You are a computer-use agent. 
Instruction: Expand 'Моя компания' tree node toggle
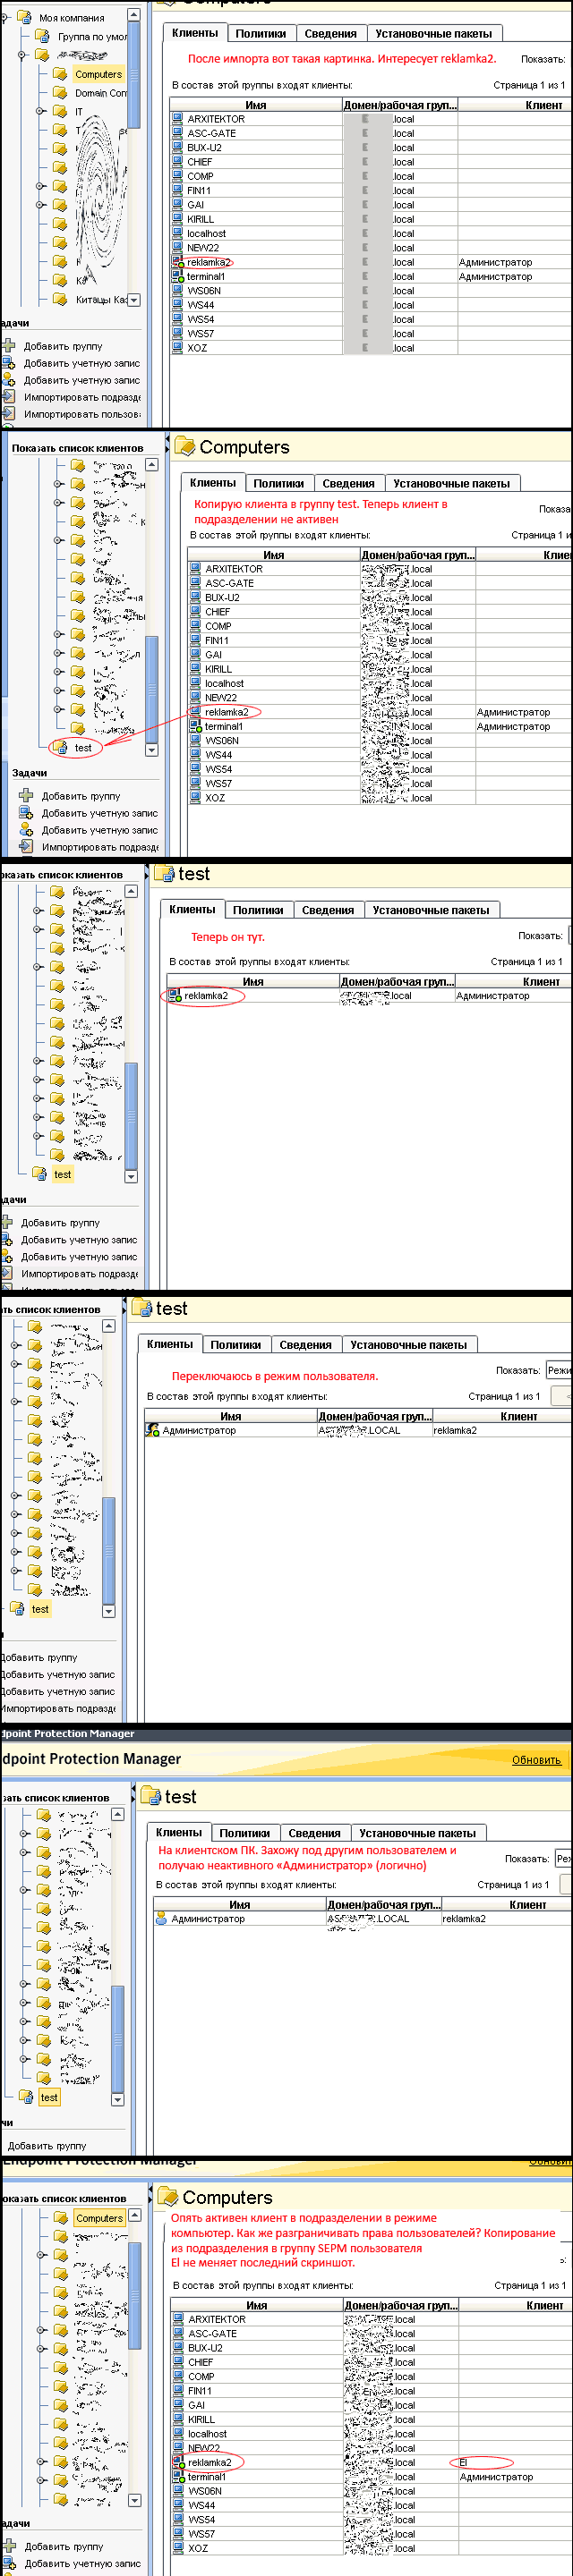click(6, 18)
